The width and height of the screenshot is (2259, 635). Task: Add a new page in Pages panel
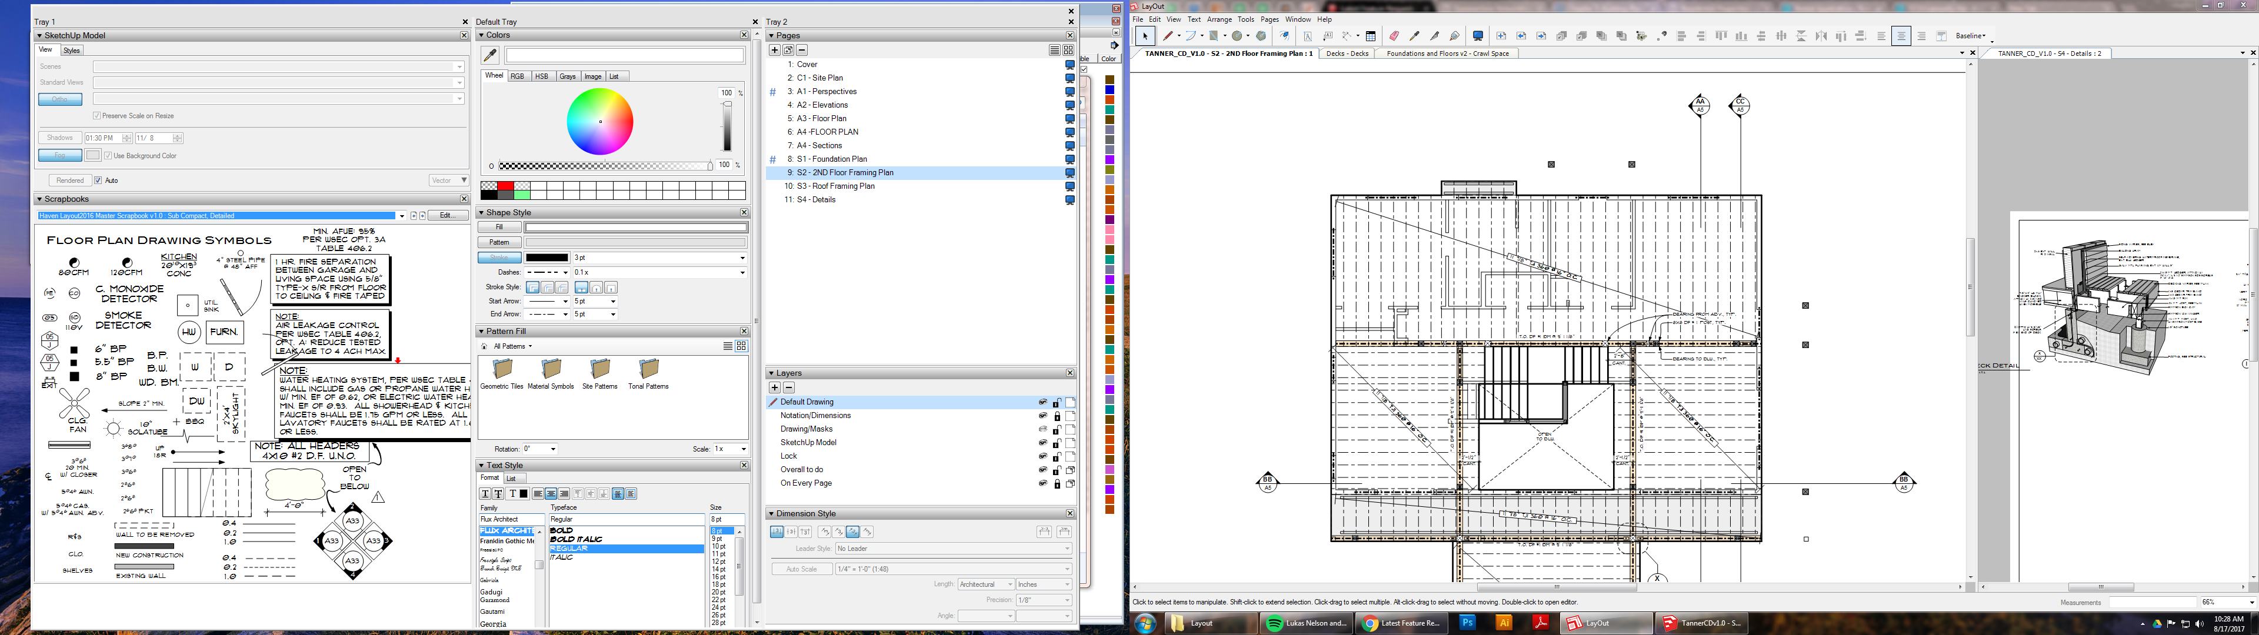coord(774,50)
